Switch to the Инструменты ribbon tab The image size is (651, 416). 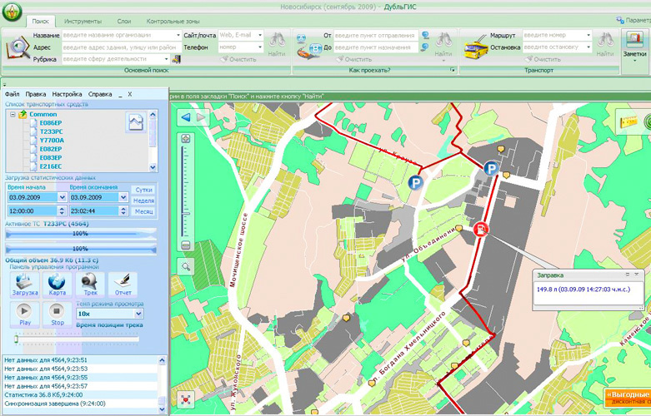click(83, 21)
